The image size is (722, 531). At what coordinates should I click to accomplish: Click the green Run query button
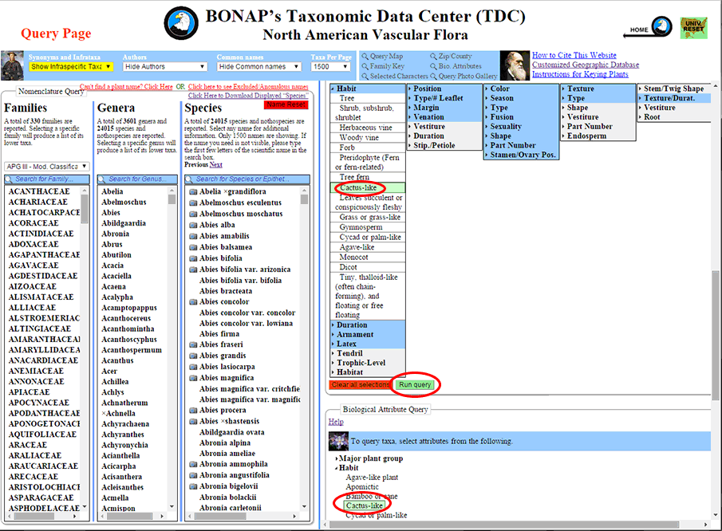tap(415, 385)
